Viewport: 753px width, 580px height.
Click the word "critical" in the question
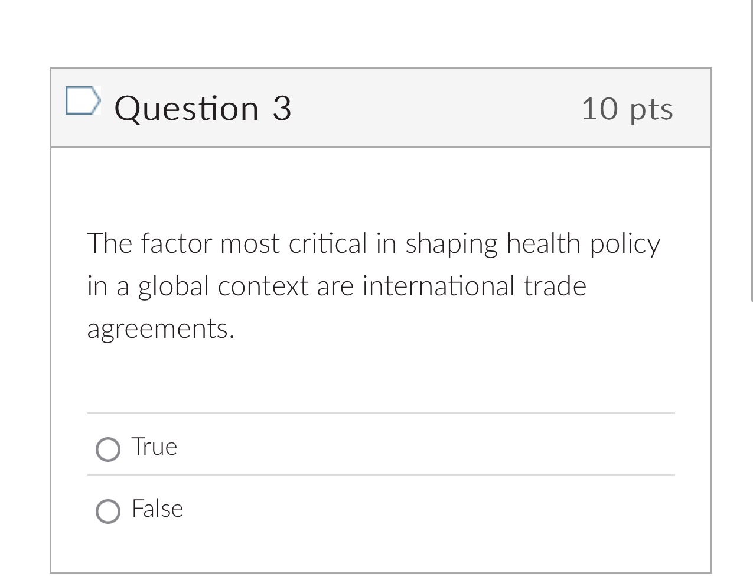click(x=328, y=243)
